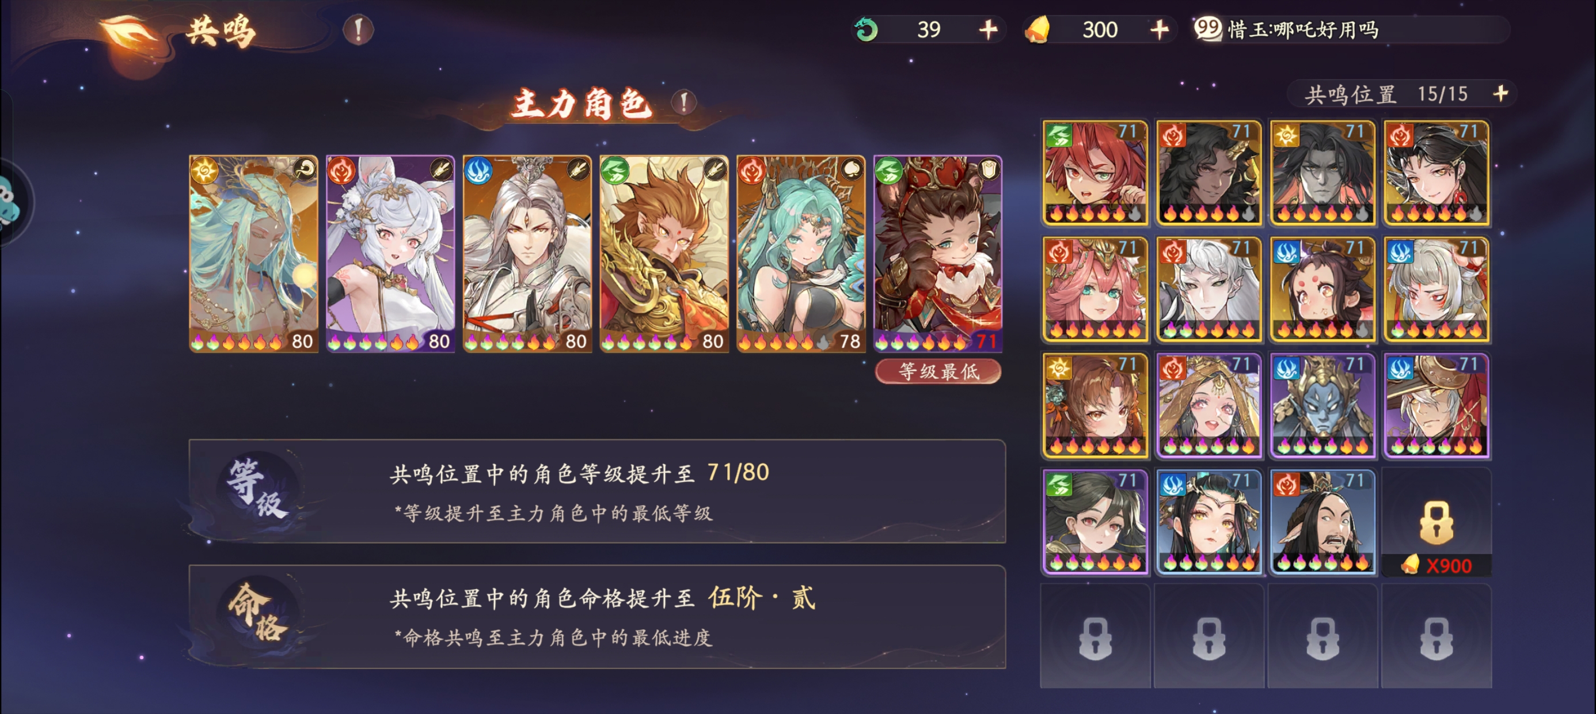
Task: Expand 共鸣位置 slots with plus icon
Action: pyautogui.click(x=1500, y=94)
